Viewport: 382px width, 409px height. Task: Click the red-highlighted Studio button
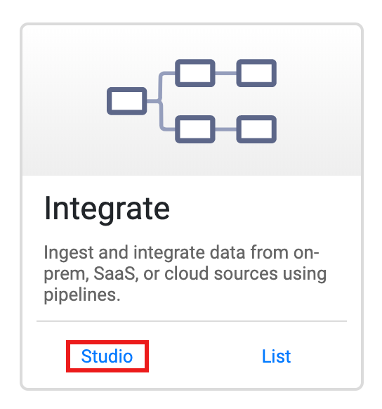pyautogui.click(x=107, y=356)
